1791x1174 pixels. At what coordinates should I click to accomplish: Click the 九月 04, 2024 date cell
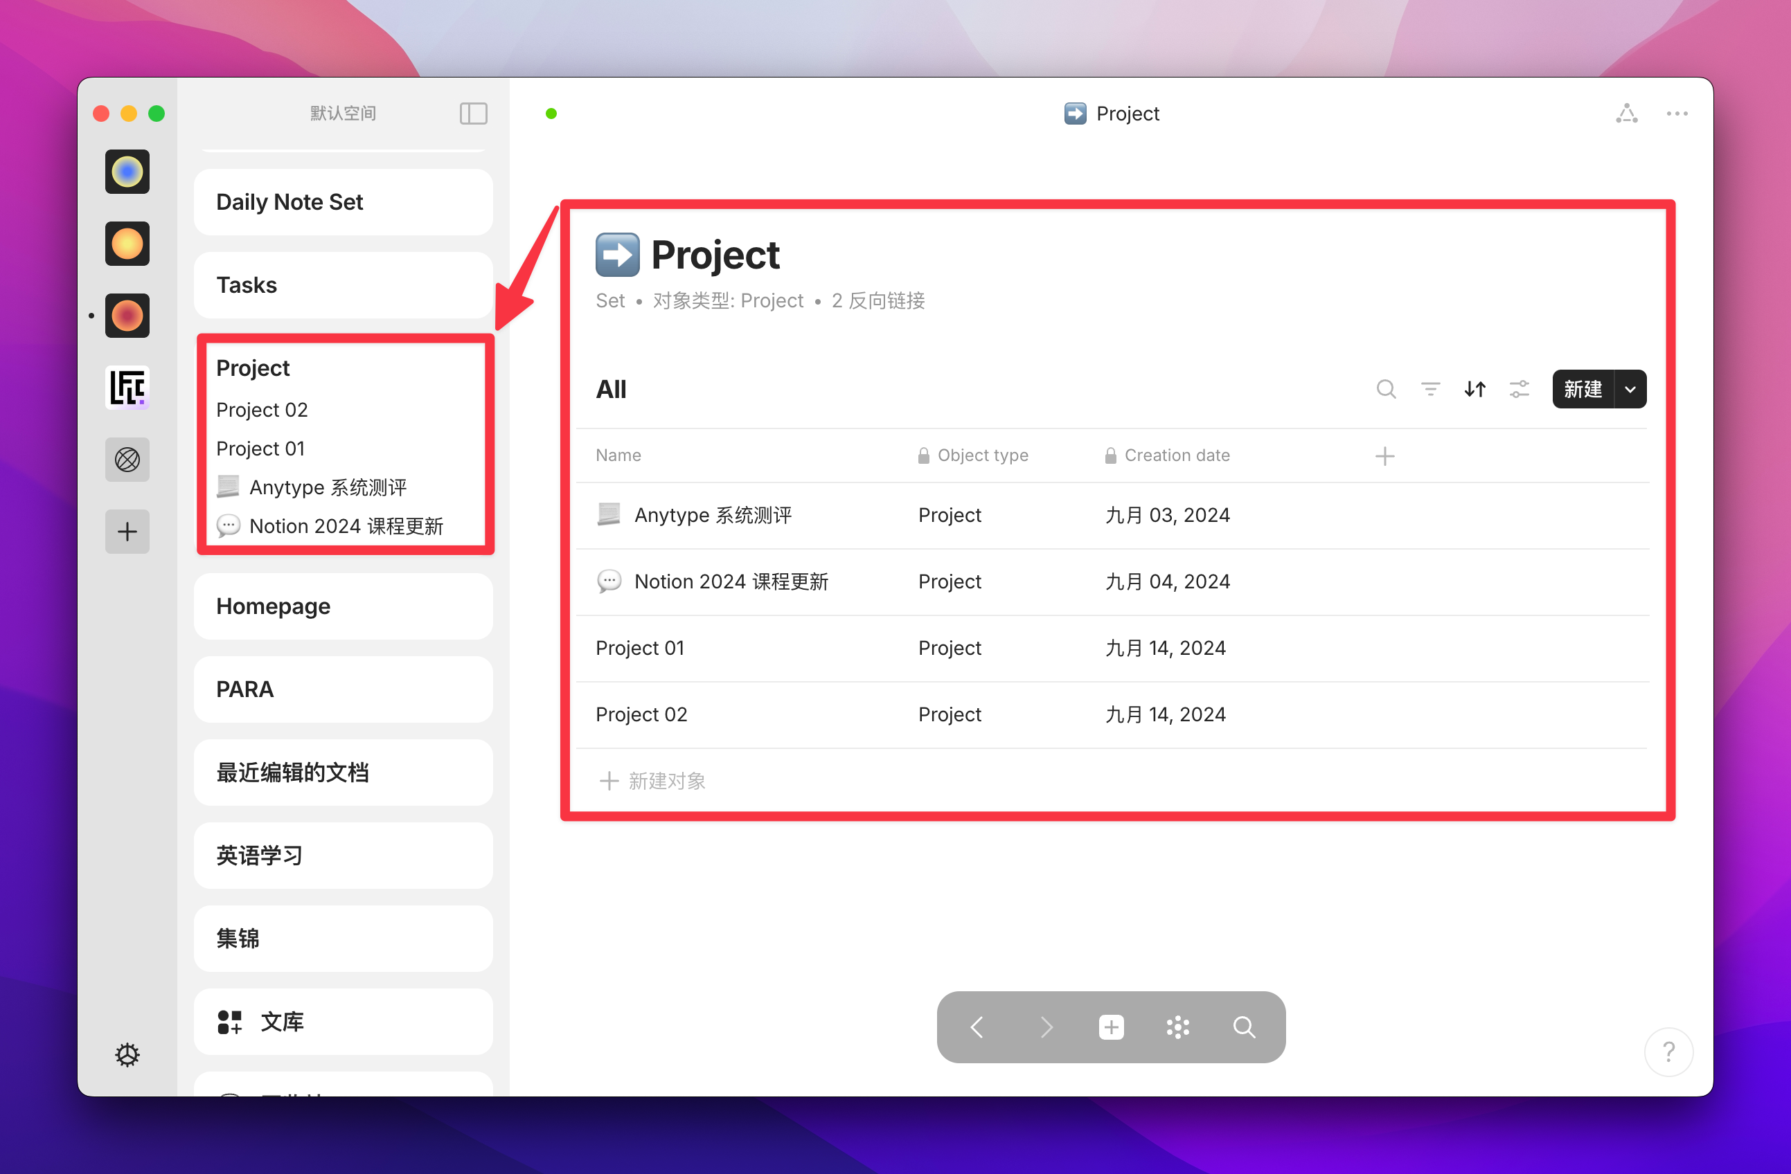[1167, 581]
